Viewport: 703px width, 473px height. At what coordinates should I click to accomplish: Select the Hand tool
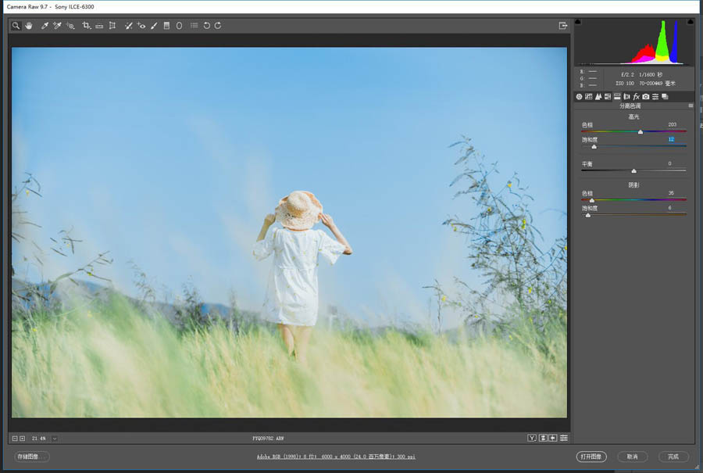(x=29, y=26)
